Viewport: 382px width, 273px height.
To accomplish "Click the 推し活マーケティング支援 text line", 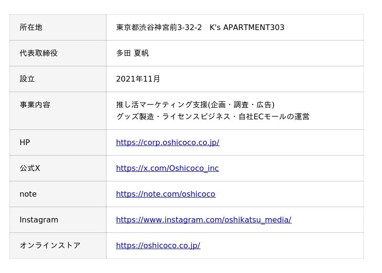I will [x=195, y=105].
